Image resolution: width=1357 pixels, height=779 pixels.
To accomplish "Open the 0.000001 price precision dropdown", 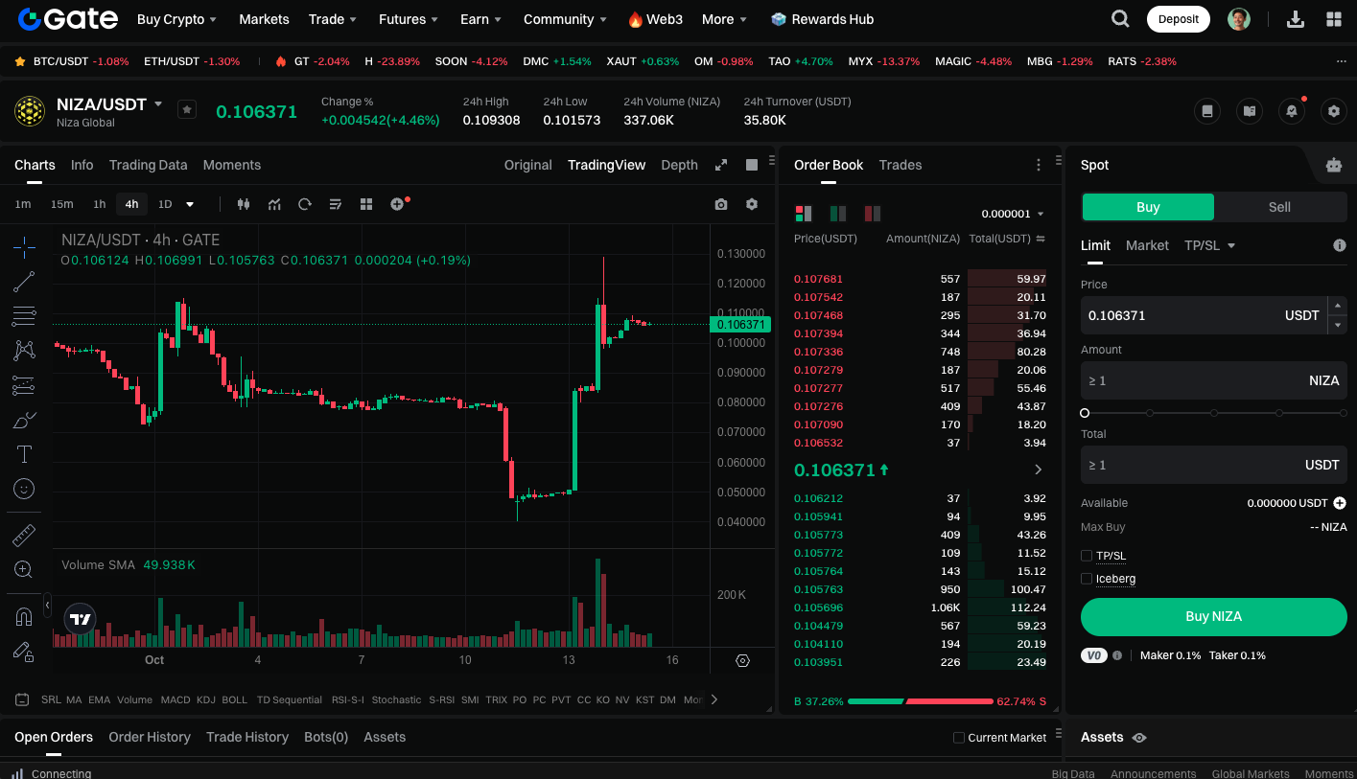I will (x=1013, y=214).
